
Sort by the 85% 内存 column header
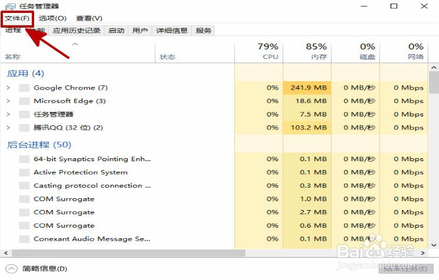[307, 51]
